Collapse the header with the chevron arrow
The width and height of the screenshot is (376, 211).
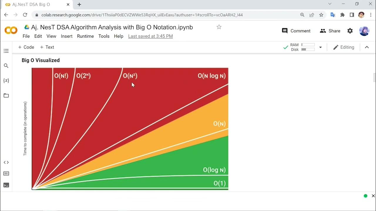[367, 47]
